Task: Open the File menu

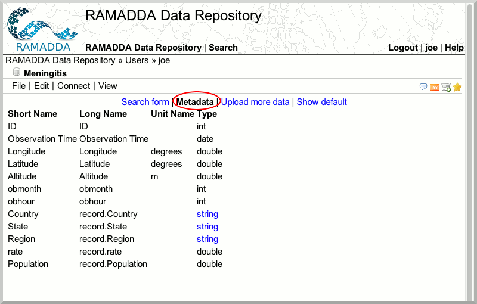Action: pyautogui.click(x=18, y=86)
